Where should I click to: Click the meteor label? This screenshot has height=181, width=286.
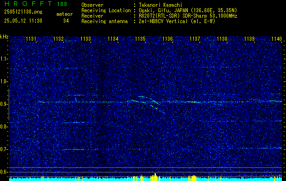click(x=65, y=14)
